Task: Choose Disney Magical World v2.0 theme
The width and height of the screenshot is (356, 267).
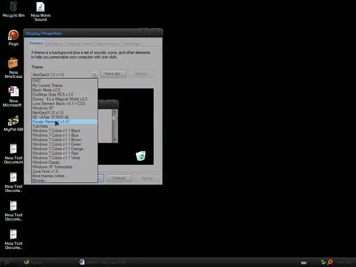Action: [x=64, y=99]
